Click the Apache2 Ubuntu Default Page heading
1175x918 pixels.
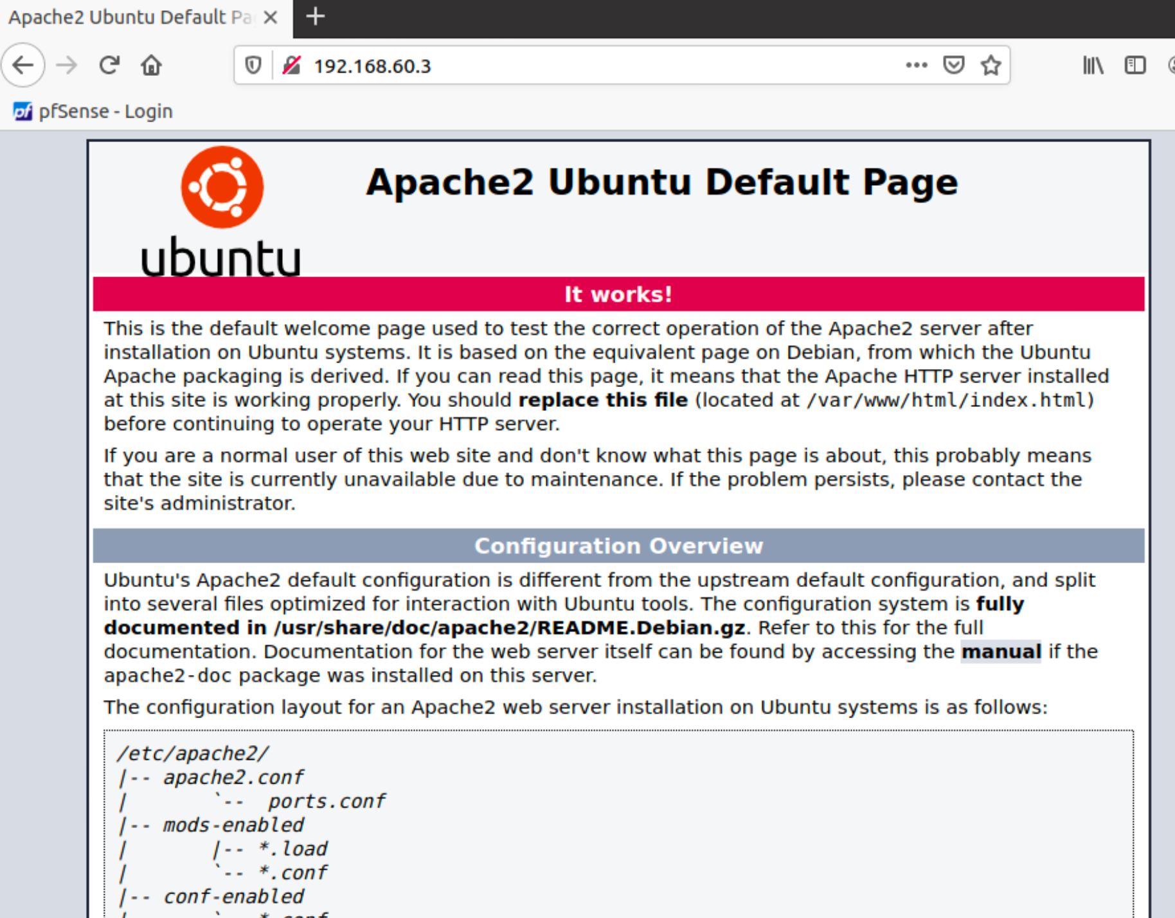(662, 182)
